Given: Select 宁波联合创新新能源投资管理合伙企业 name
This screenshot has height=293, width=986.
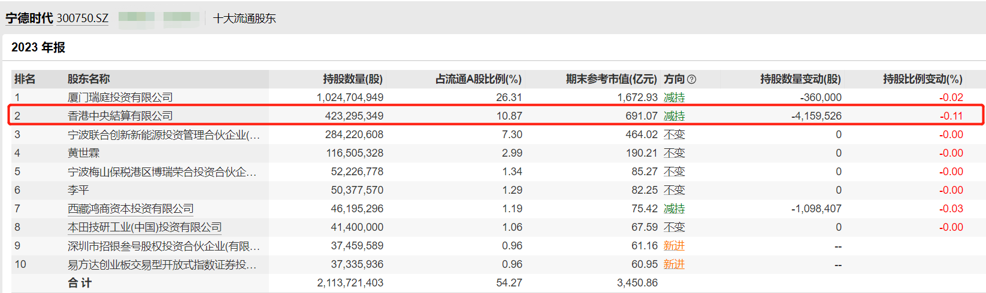Looking at the screenshot, I should point(164,135).
